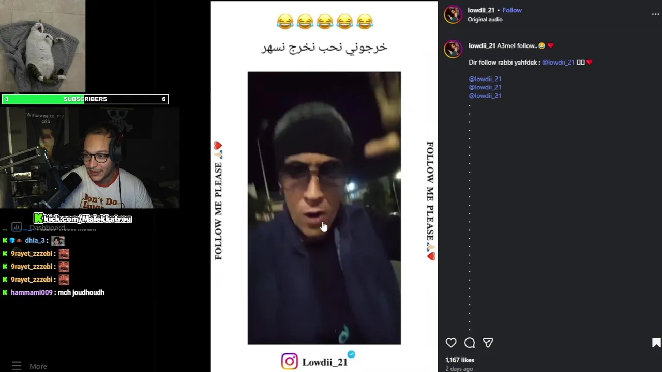The width and height of the screenshot is (662, 372).
Task: Open the three-dot more options menu
Action: click(x=655, y=14)
